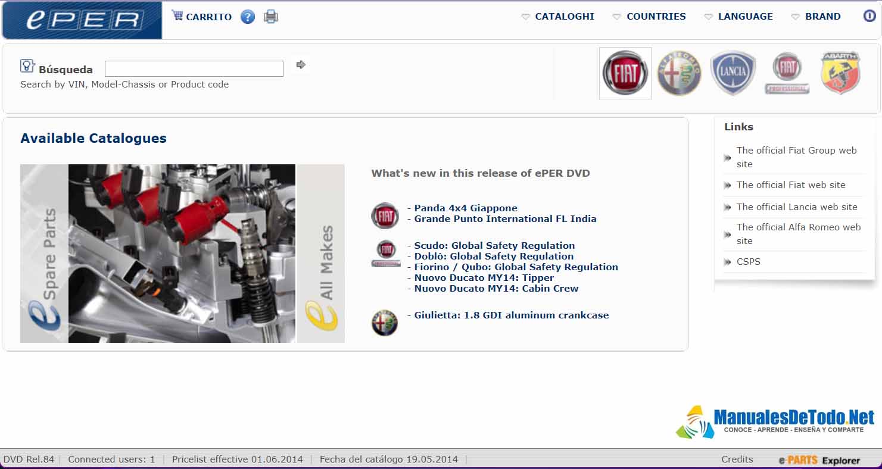Select the Fiat brand logo
882x469 pixels.
(625, 73)
